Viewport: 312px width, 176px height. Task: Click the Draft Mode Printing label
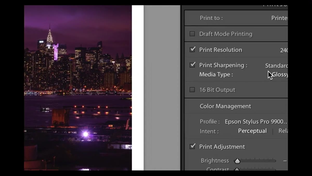pos(226,34)
